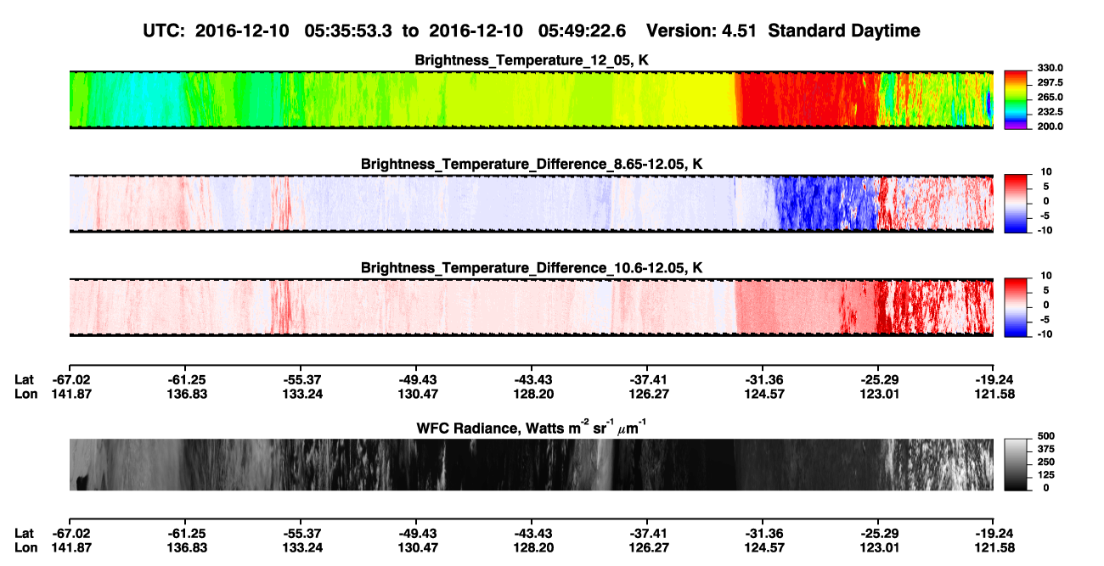The image size is (1104, 566).
Task: Click longitude 128.20 on the axis above WFC Radiance
Action: (534, 394)
